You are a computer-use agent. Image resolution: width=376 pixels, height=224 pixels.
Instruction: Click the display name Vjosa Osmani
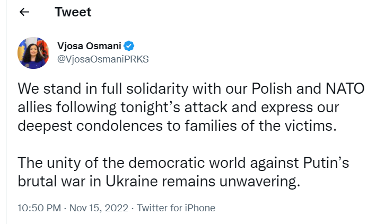(89, 46)
